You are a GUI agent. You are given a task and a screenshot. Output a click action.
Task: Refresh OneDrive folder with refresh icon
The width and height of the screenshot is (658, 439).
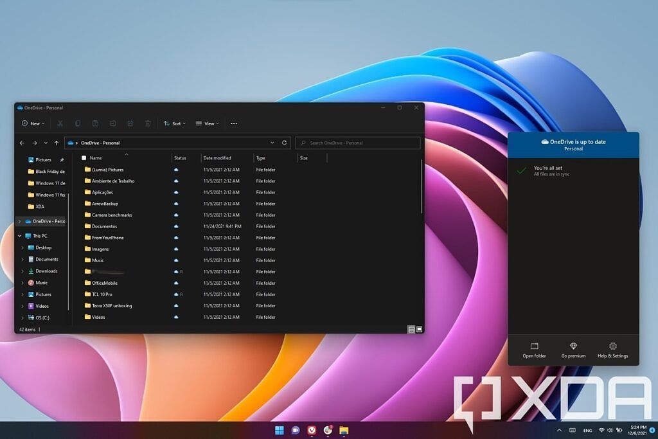point(284,143)
